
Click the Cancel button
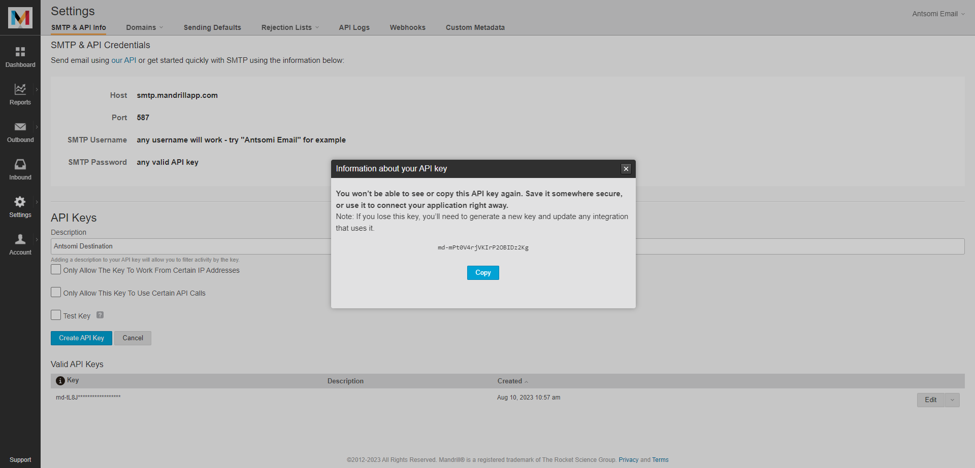pyautogui.click(x=133, y=338)
